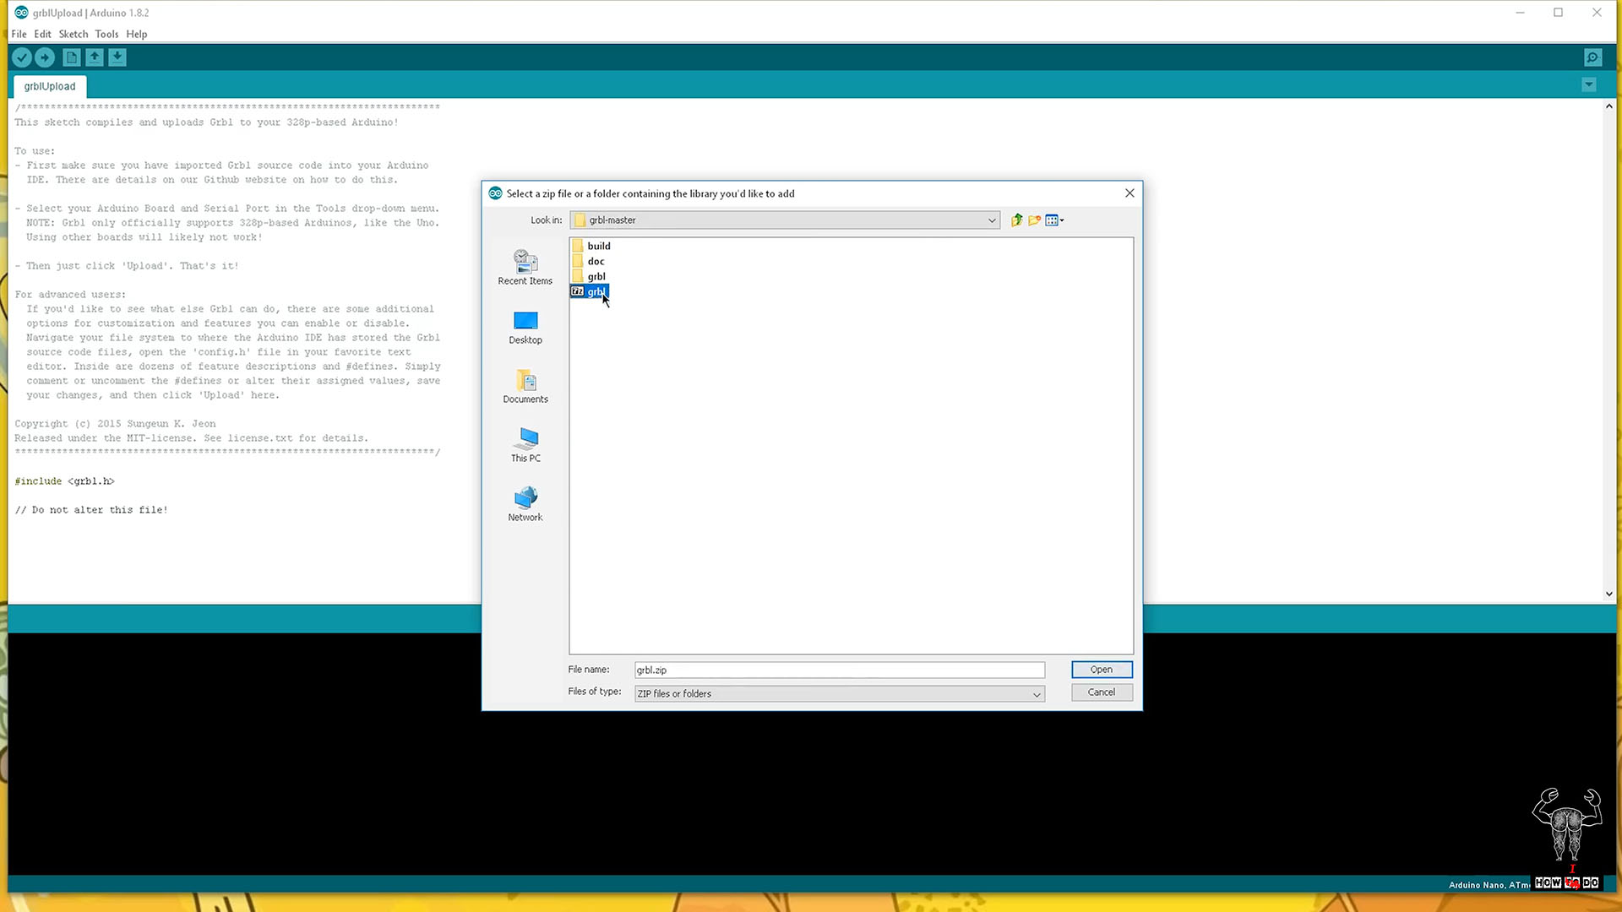This screenshot has height=912, width=1622.
Task: Select the grbl folder in file list
Action: point(597,276)
